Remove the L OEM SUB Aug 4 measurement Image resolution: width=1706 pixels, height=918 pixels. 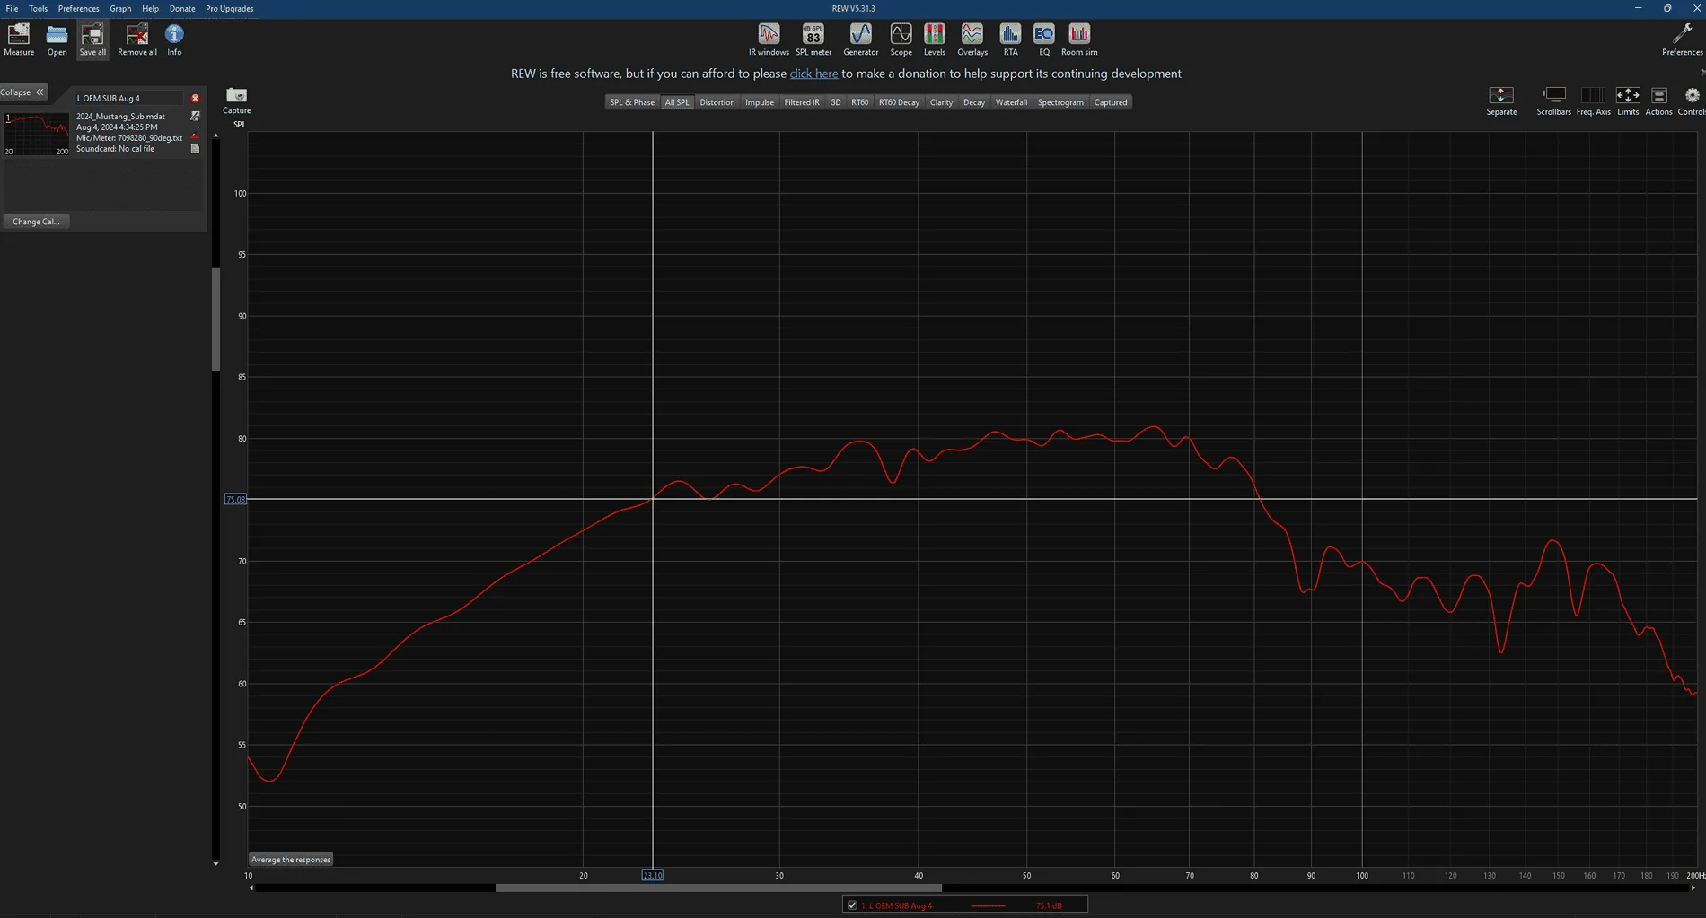point(195,98)
